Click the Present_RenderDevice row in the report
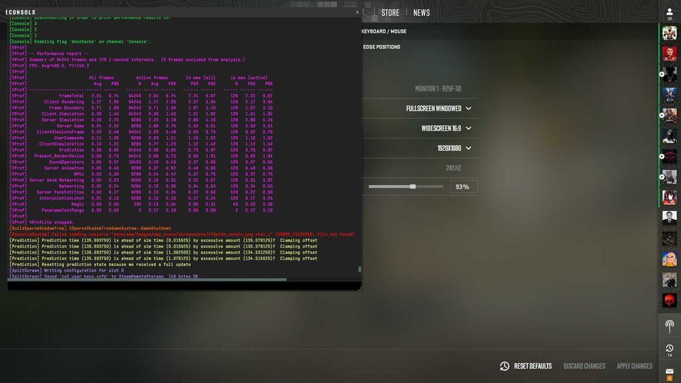 tap(141, 156)
